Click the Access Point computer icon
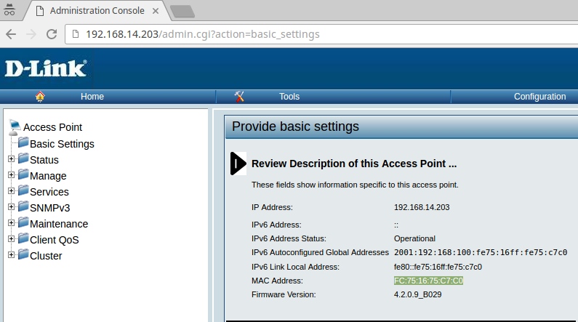 (15, 126)
